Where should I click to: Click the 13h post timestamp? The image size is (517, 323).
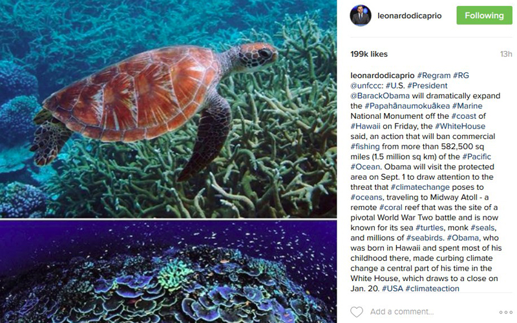click(x=506, y=54)
